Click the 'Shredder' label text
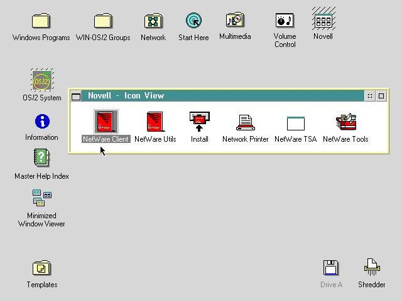 tap(372, 285)
